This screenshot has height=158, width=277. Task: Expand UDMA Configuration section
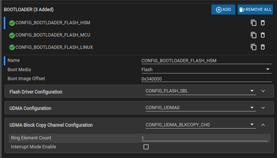(263, 108)
